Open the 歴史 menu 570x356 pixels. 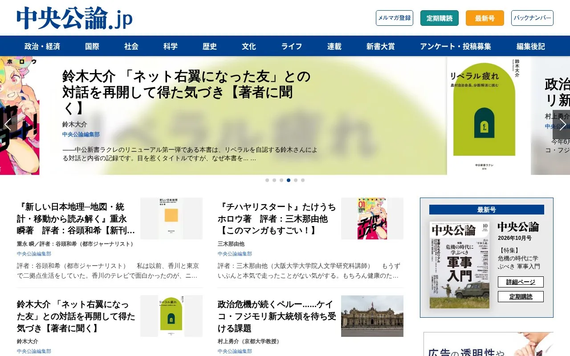210,46
